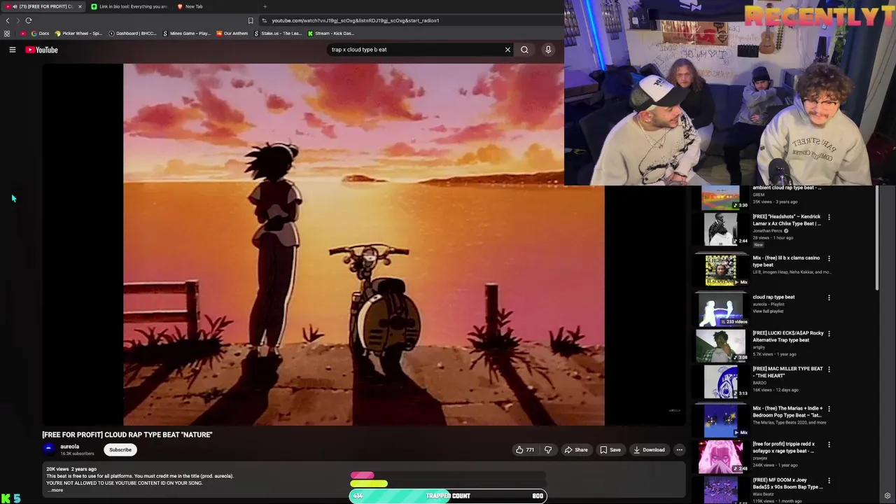Reload the page with the refresh icon

point(29,20)
